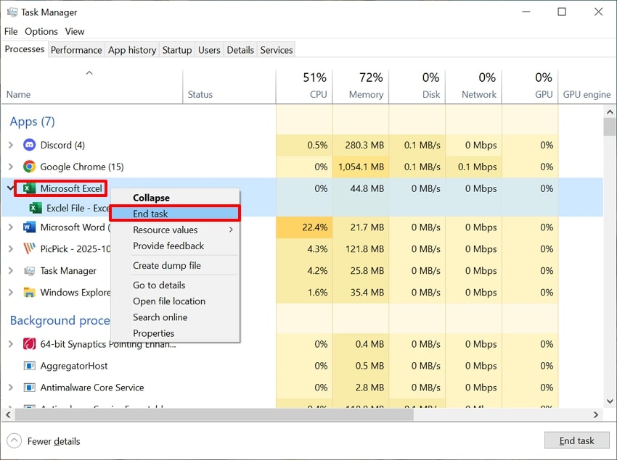Click the Task Manager process icon

point(28,271)
